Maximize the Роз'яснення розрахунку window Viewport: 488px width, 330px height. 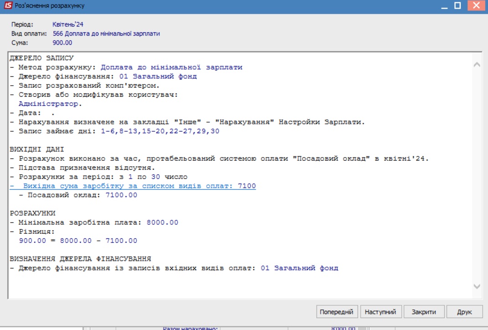(457, 5)
